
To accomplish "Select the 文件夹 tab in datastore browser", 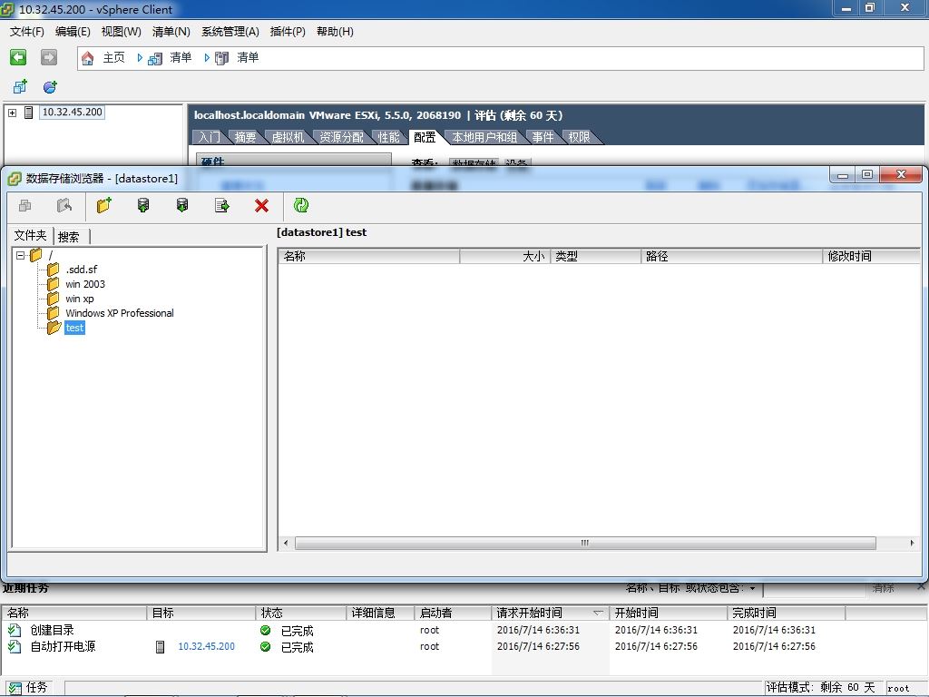I will click(x=30, y=235).
